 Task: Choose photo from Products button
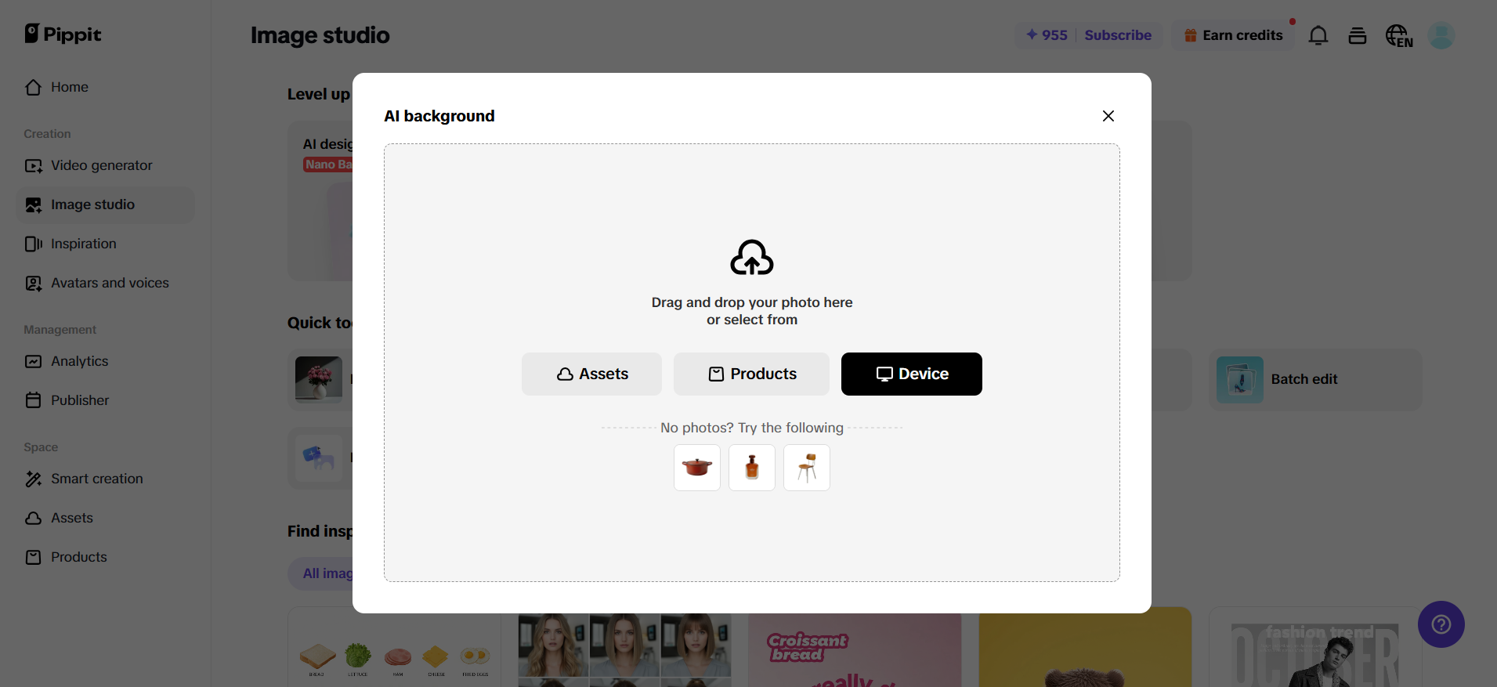751,374
